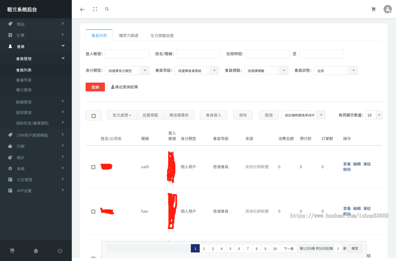Tick the select-all checkbox above the table
396x261 pixels.
[94, 116]
